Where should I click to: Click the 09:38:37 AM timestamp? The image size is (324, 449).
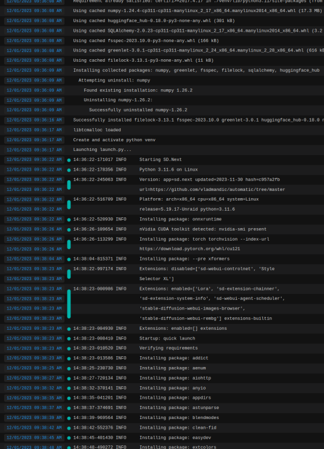[34, 408]
